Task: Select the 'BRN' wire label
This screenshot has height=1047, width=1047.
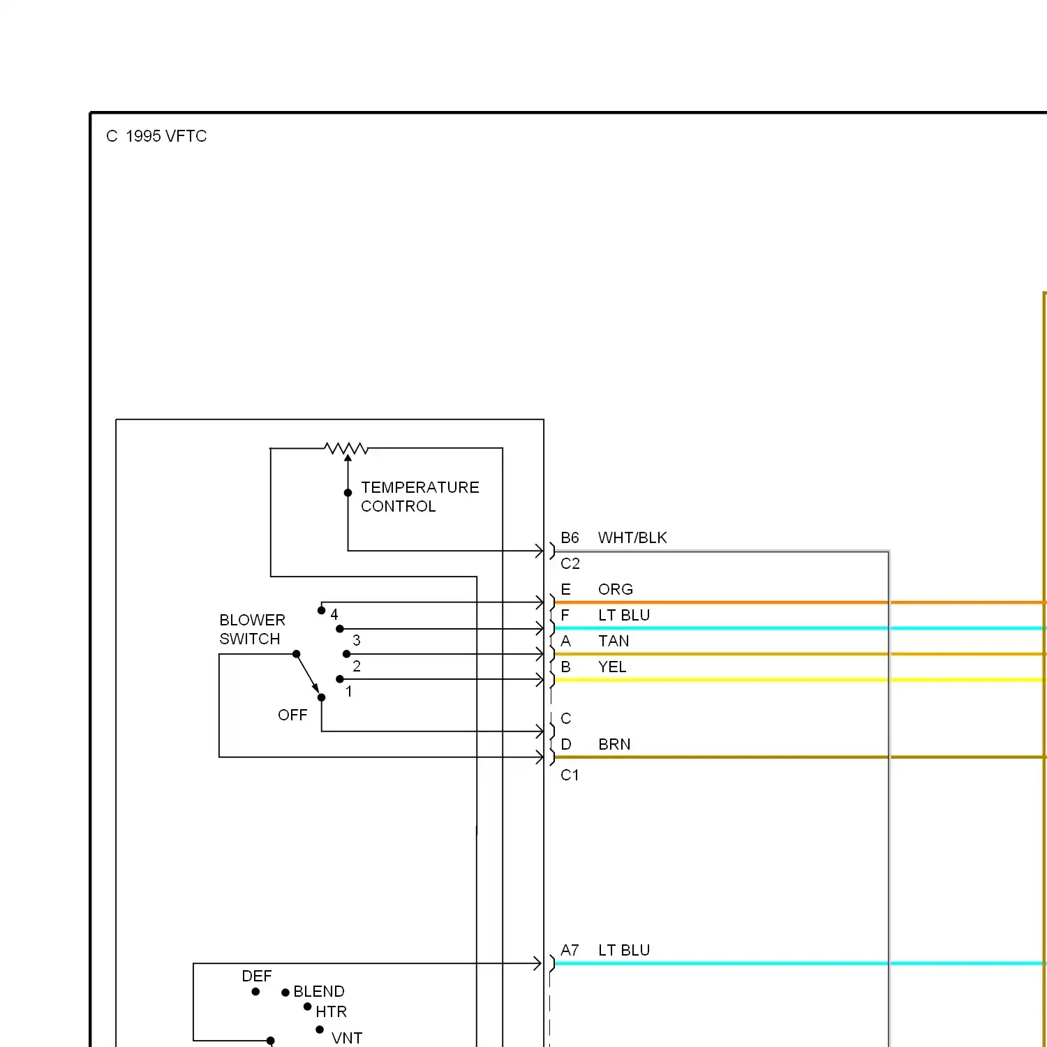Action: click(614, 744)
